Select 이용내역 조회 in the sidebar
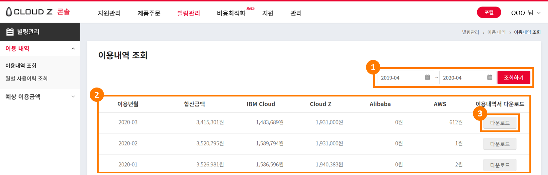Viewport: 548px width, 175px height. [21, 66]
